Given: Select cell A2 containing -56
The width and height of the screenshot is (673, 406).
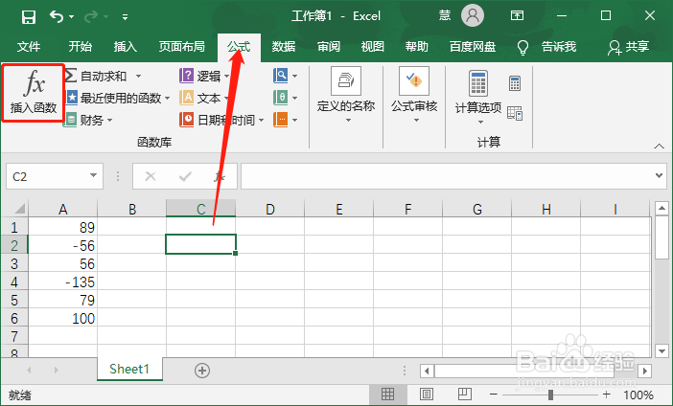Looking at the screenshot, I should (x=63, y=245).
